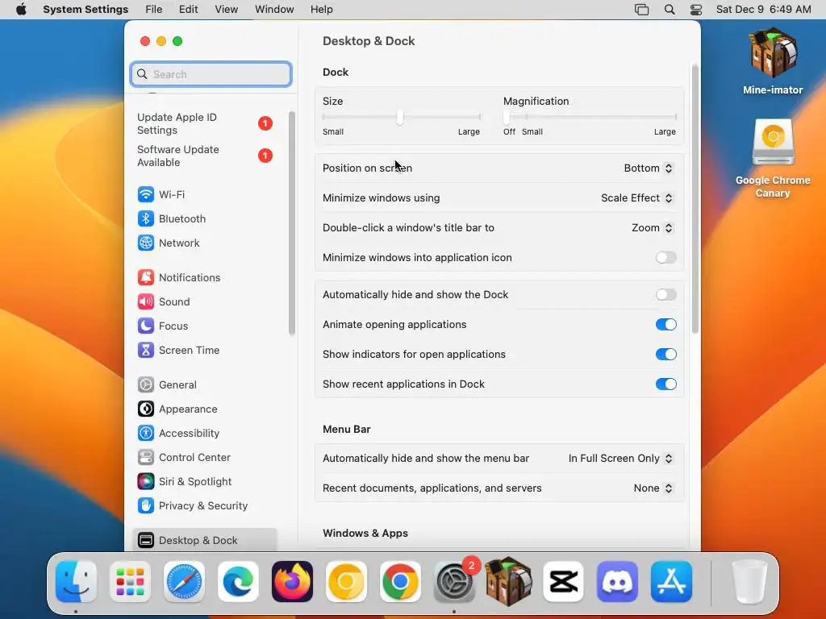Open CapCut from the Dock
Viewport: 826px width, 619px height.
[x=563, y=582]
